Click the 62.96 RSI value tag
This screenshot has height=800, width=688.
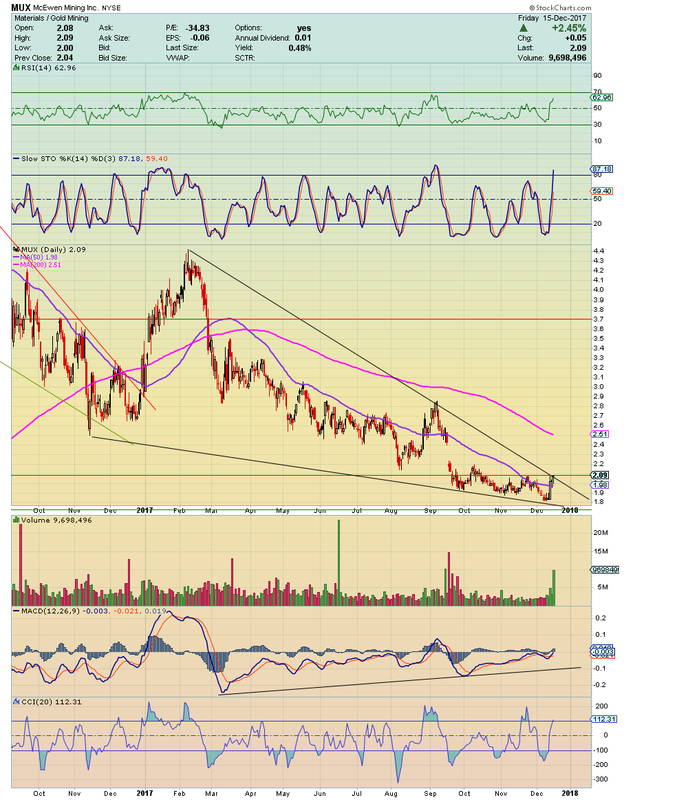tap(601, 97)
